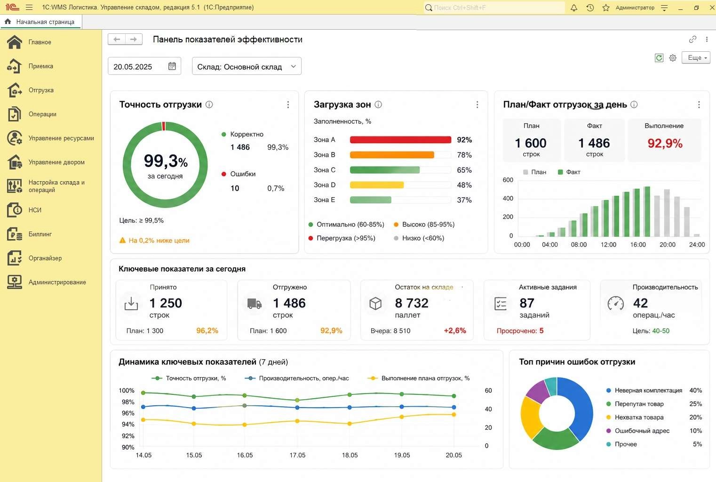The image size is (716, 482).
Task: Open calendar picker in date field
Action: point(172,66)
